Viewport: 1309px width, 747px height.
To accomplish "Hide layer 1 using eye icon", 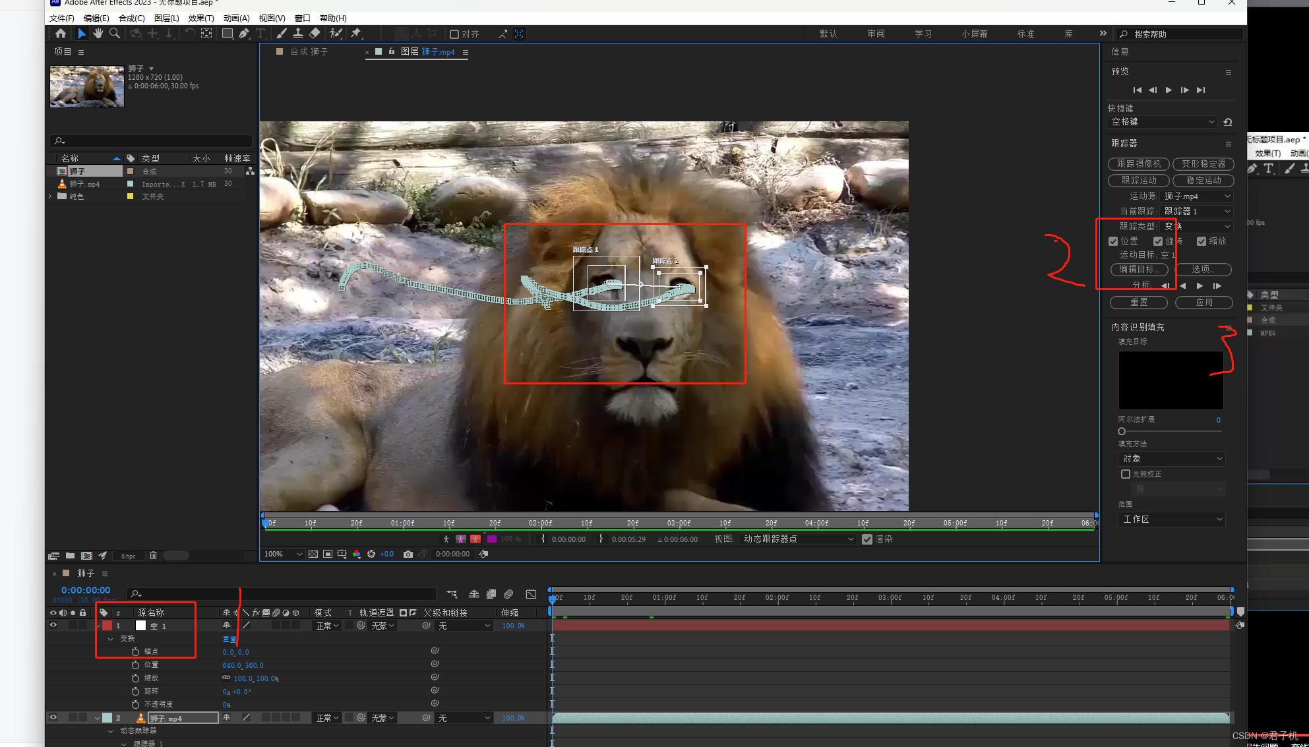I will (x=53, y=625).
